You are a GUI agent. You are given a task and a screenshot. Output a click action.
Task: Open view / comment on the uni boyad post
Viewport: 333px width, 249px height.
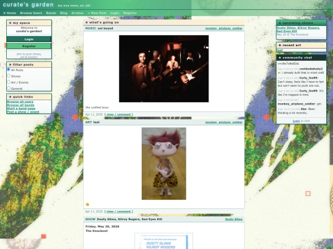pos(119,114)
